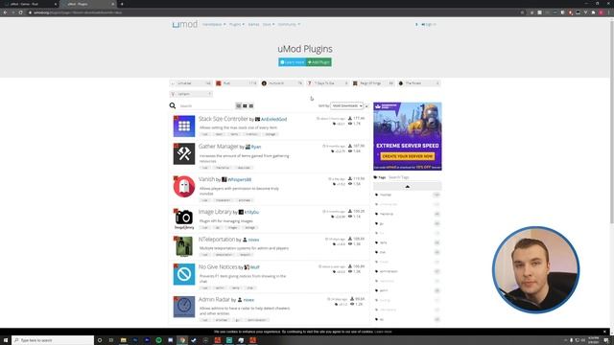
Task: Switch to grid view layout
Action: point(245,106)
